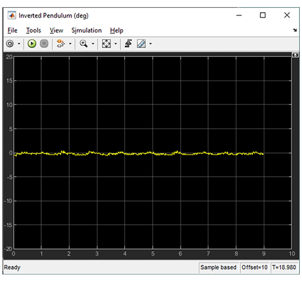This screenshot has height=281, width=302.
Task: Select the Zoom magnifier tool
Action: tap(83, 44)
